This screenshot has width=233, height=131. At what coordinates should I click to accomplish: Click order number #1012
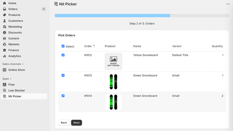click(88, 55)
